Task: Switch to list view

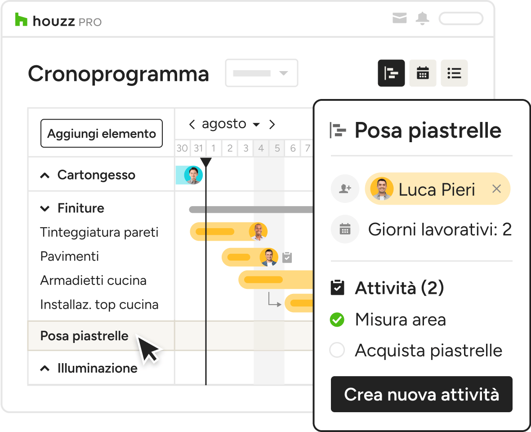Action: 454,73
